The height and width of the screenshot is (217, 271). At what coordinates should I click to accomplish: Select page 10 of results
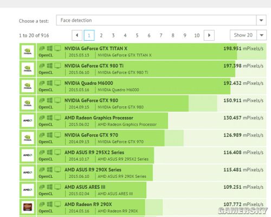(x=197, y=35)
